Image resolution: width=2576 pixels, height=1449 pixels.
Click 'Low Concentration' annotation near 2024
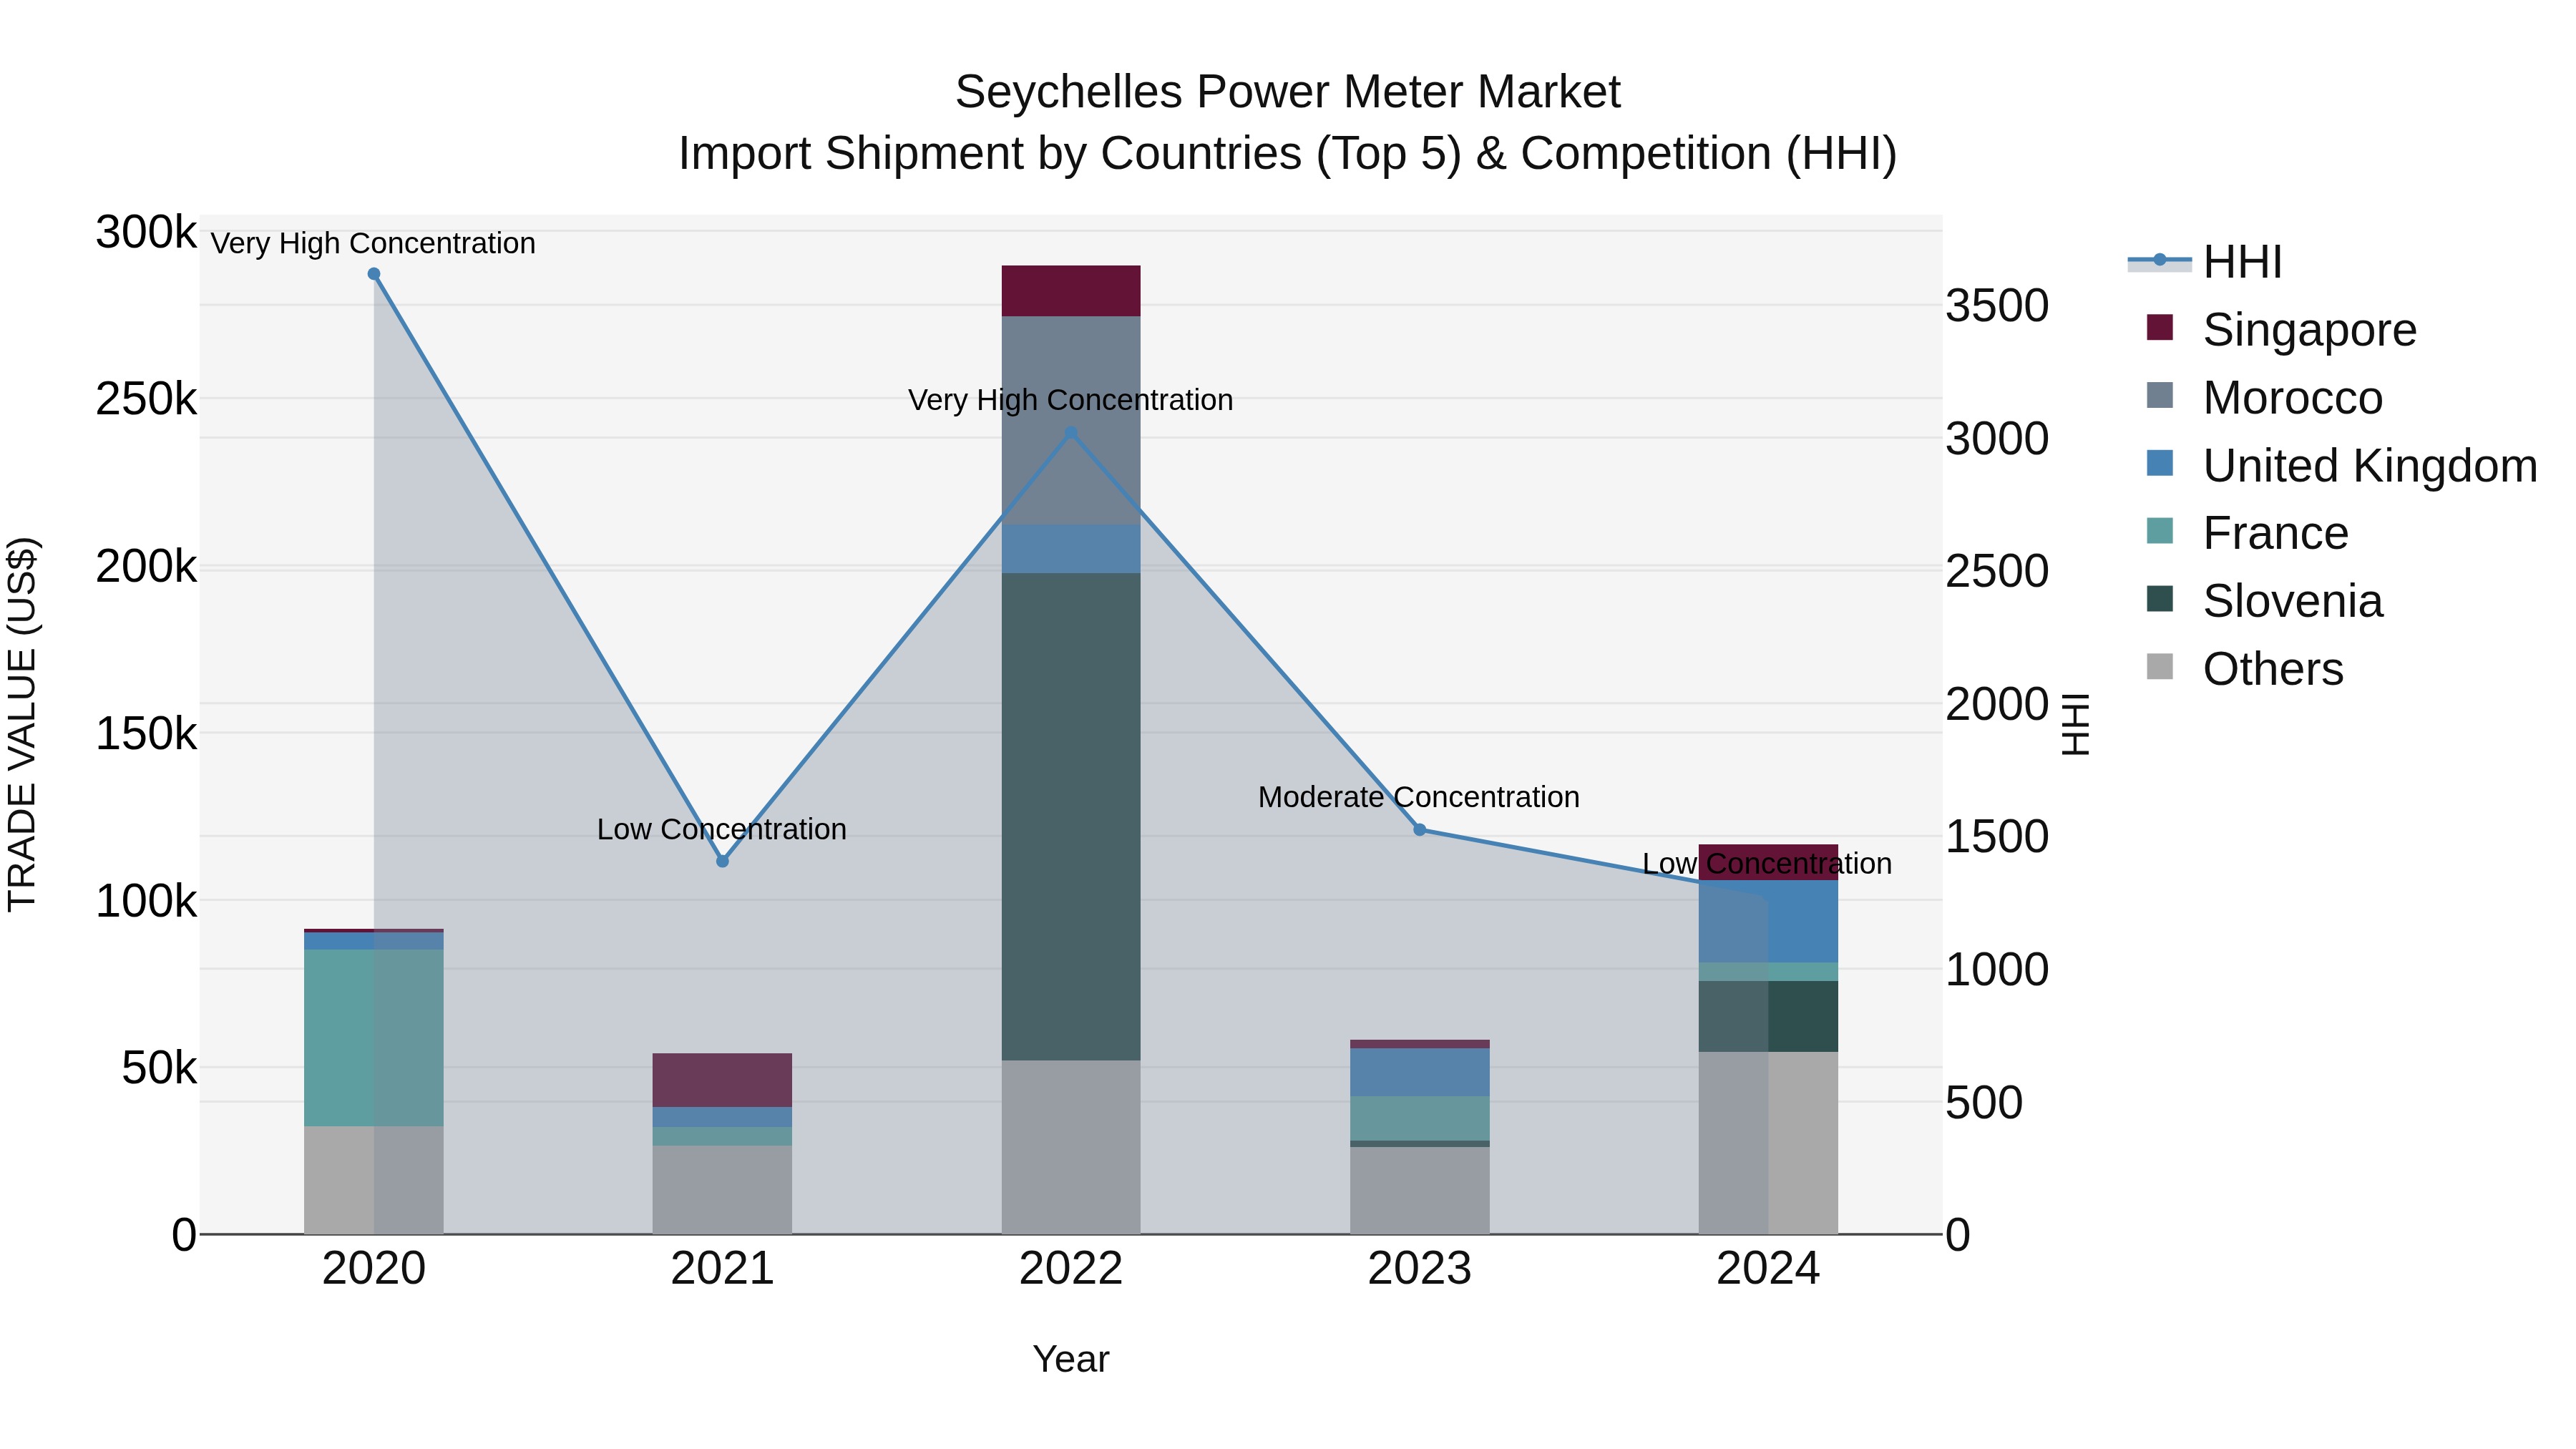[1767, 863]
